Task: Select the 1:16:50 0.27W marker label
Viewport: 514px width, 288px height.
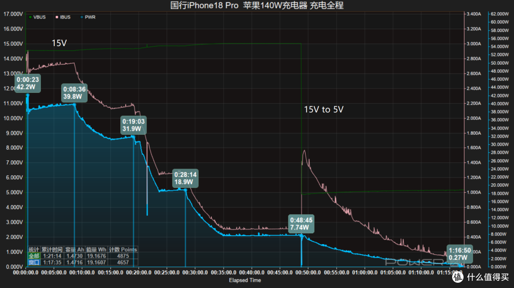Action: coord(460,254)
